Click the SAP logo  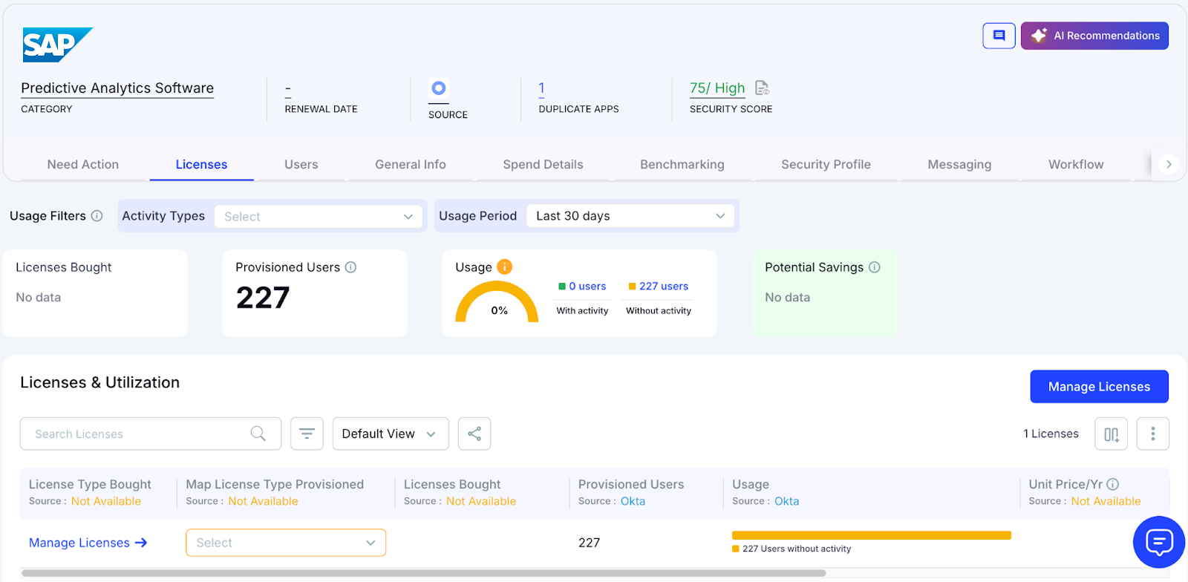coord(57,45)
